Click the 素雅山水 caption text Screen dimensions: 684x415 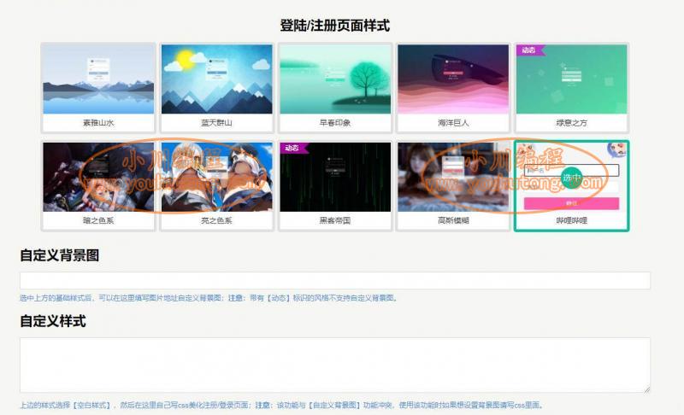click(x=98, y=123)
